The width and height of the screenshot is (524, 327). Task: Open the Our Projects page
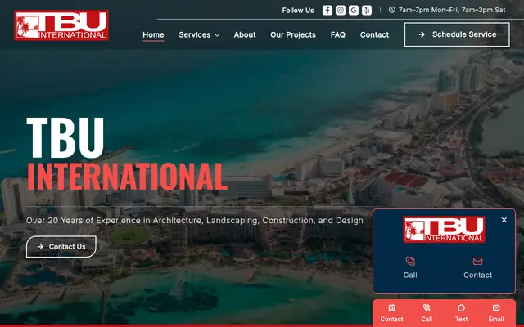point(293,34)
